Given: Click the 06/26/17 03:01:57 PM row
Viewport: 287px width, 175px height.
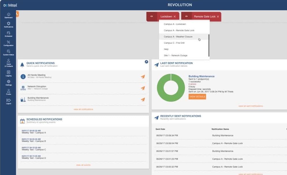Looking at the screenshot, I should click(x=220, y=151).
